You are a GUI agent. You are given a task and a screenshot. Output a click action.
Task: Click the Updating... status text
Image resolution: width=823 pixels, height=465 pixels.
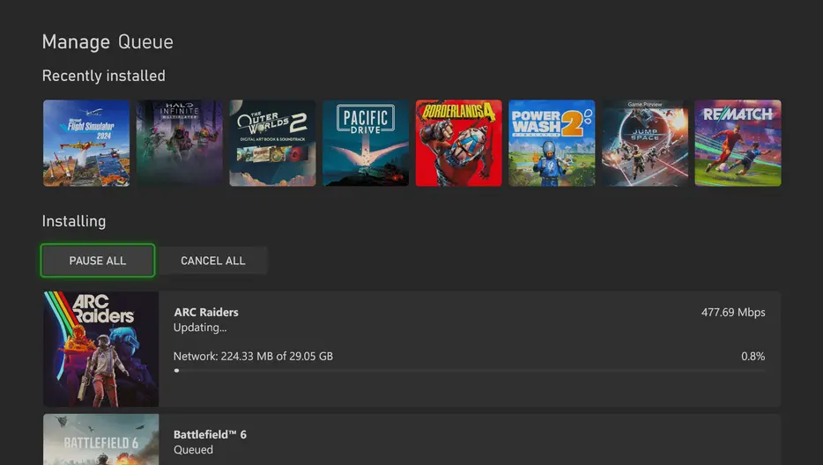coord(200,328)
